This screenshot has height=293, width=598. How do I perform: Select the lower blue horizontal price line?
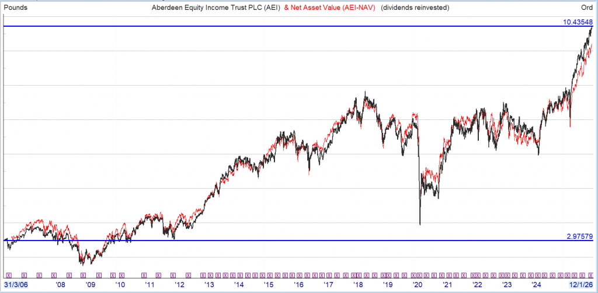[x=292, y=241]
